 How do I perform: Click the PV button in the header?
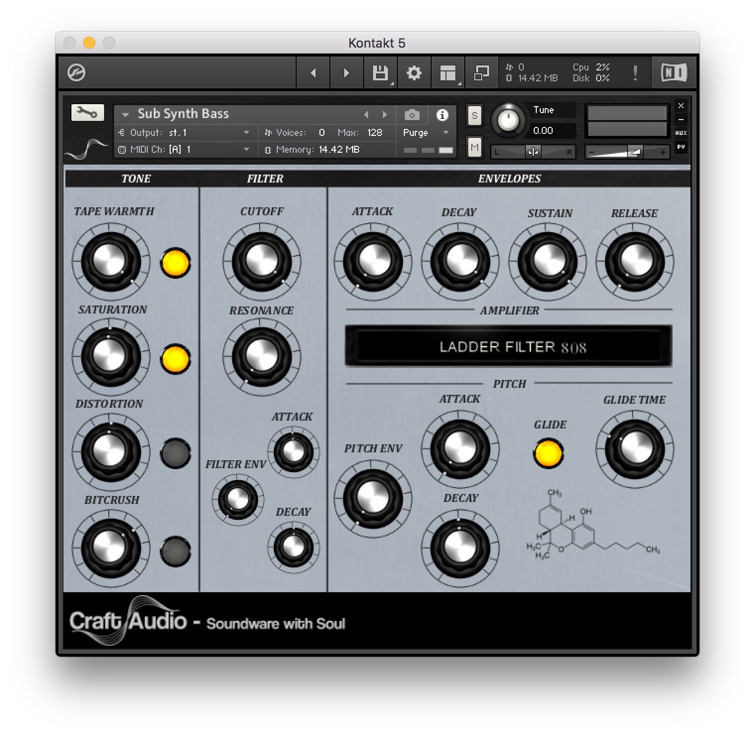681,146
